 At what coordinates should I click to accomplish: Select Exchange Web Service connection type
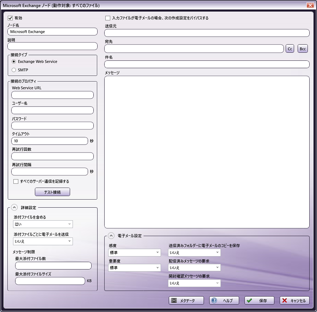[14, 61]
